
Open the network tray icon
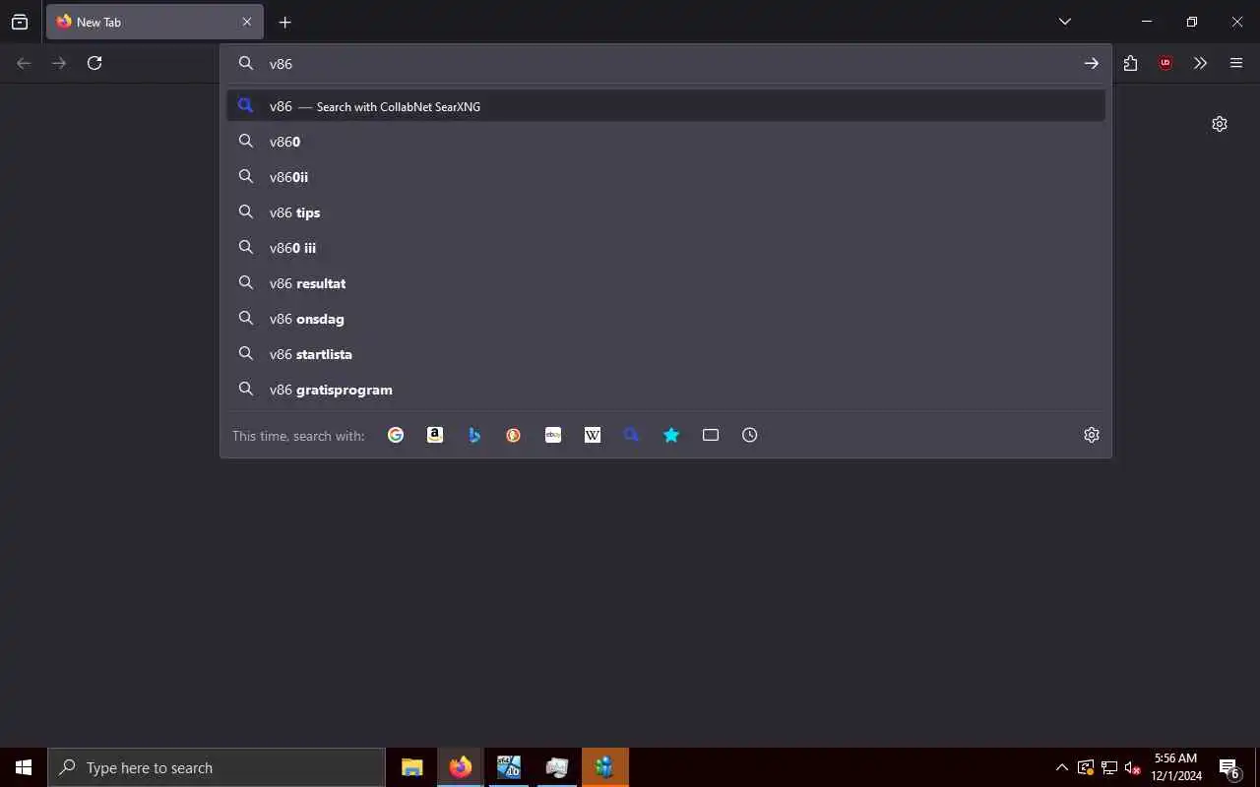[1109, 767]
